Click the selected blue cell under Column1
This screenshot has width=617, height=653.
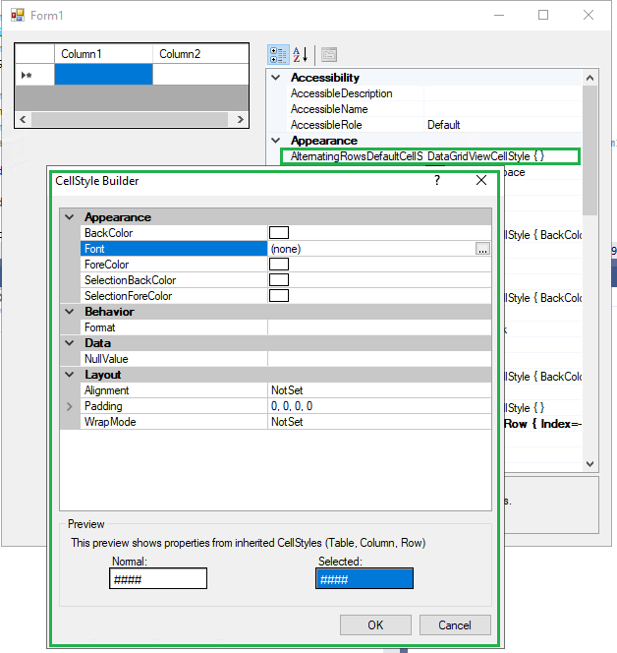click(103, 75)
